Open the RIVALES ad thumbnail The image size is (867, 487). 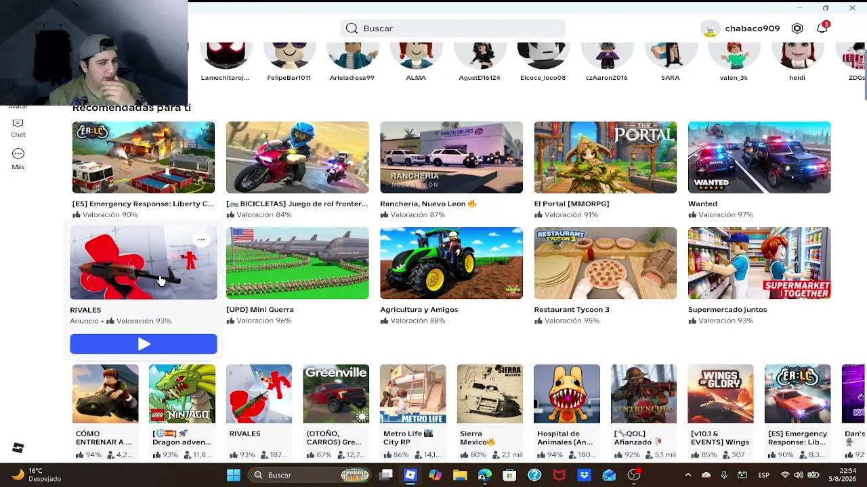click(x=144, y=263)
